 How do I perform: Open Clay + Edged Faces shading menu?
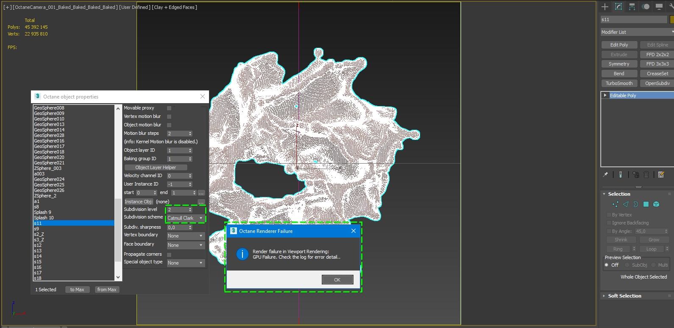point(174,7)
